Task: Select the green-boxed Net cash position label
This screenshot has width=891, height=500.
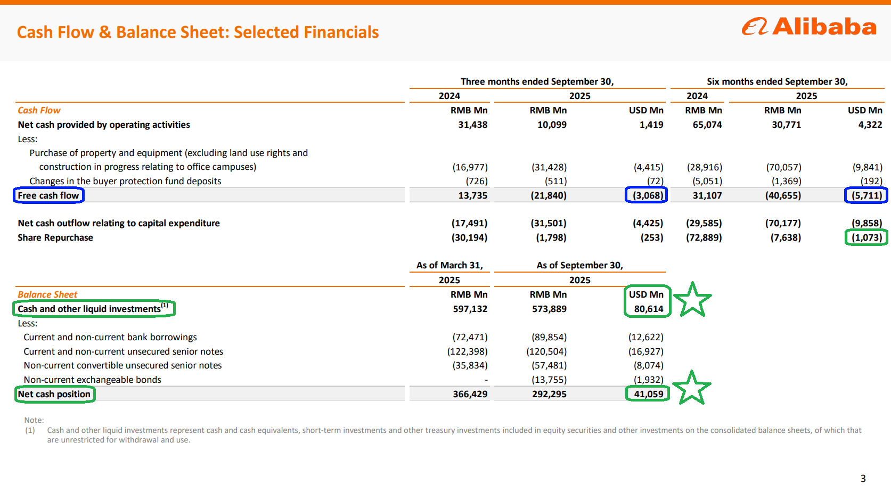Action: pos(54,394)
